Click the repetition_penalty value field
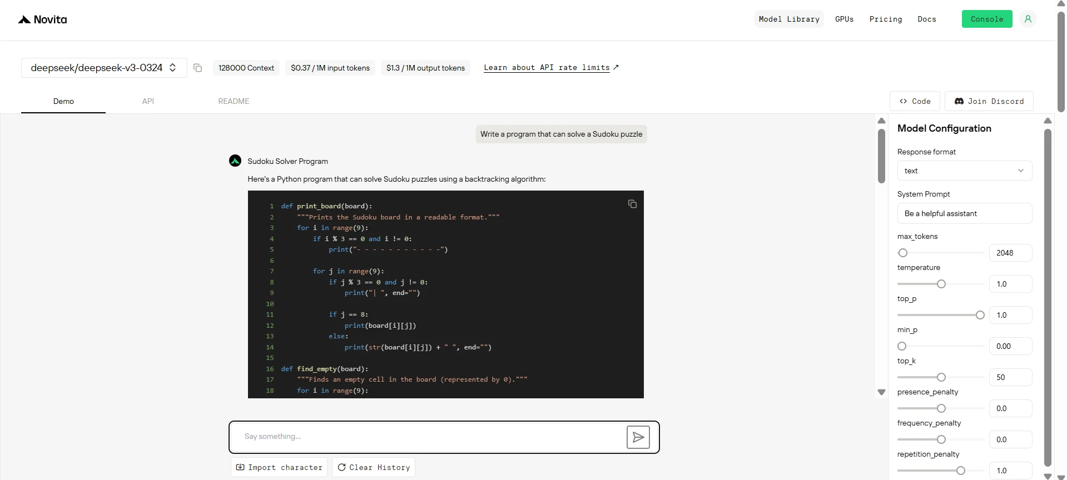 coord(1011,471)
